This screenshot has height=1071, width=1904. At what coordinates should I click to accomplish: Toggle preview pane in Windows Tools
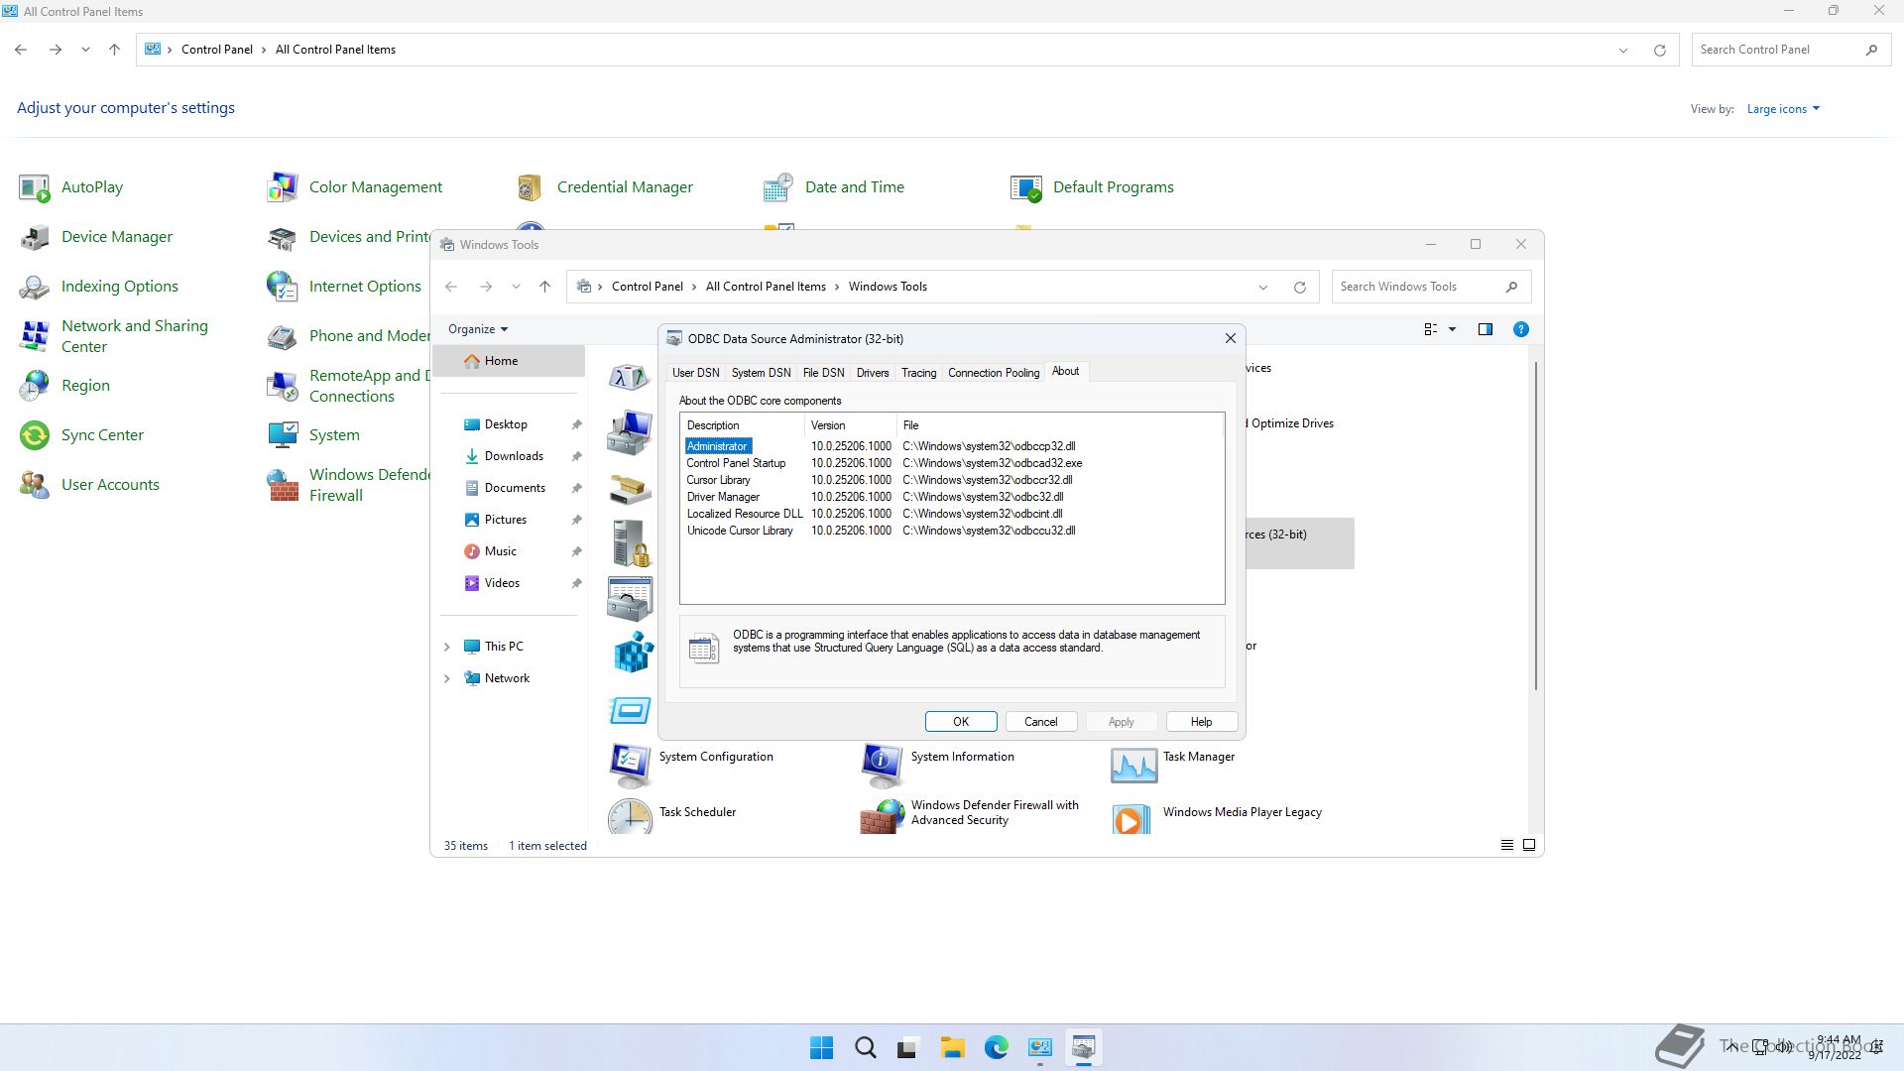click(1485, 329)
